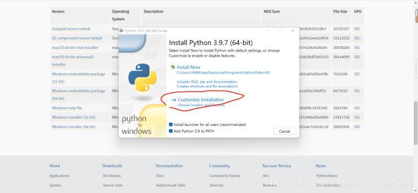Click file size value 25755357
The image size is (418, 193).
click(x=341, y=29)
